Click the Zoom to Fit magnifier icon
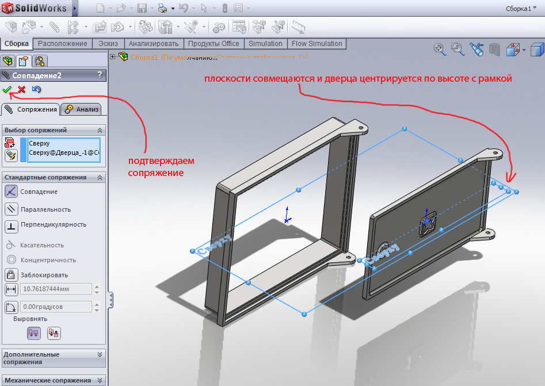The height and width of the screenshot is (386, 545). [x=440, y=49]
